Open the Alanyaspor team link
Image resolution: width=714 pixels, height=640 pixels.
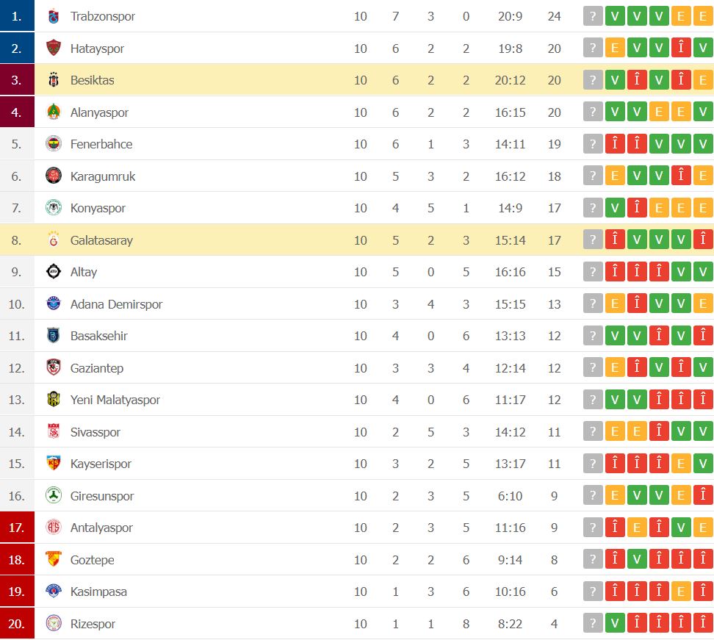99,112
